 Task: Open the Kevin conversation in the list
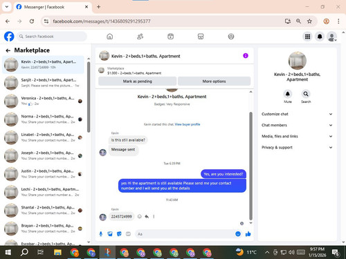coord(44,64)
